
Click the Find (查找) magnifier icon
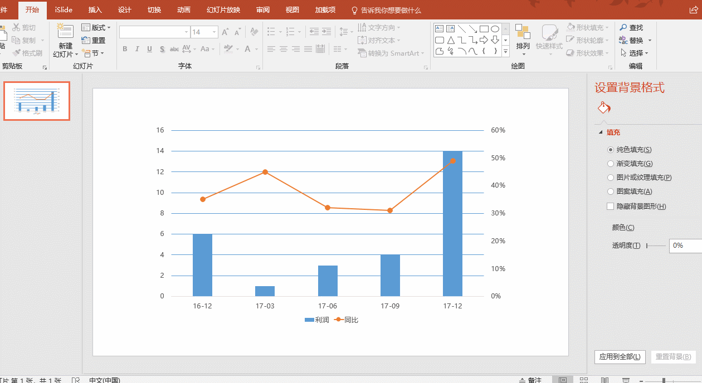[623, 27]
